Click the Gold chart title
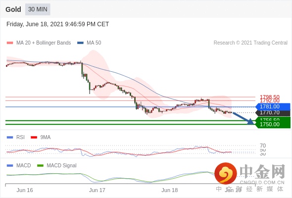Viewport: 292px width, 198px height. 13,9
